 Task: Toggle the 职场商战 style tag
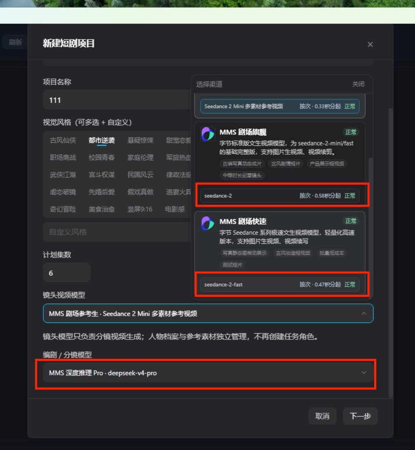click(63, 157)
